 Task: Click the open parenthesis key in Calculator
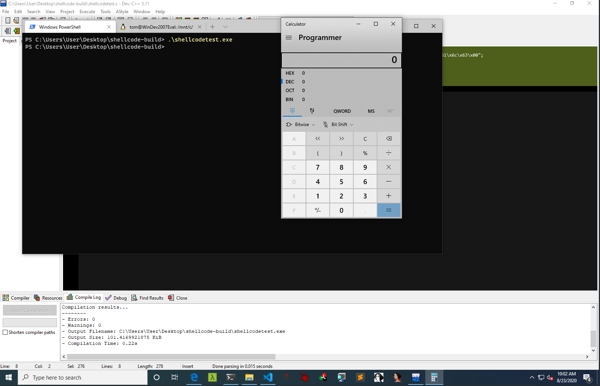click(x=318, y=153)
